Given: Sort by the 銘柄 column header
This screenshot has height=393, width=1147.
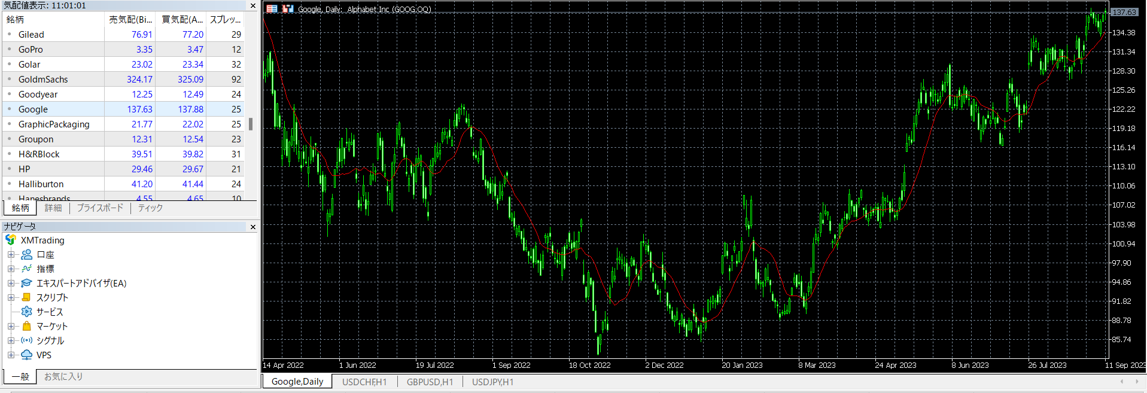Looking at the screenshot, I should [x=53, y=19].
